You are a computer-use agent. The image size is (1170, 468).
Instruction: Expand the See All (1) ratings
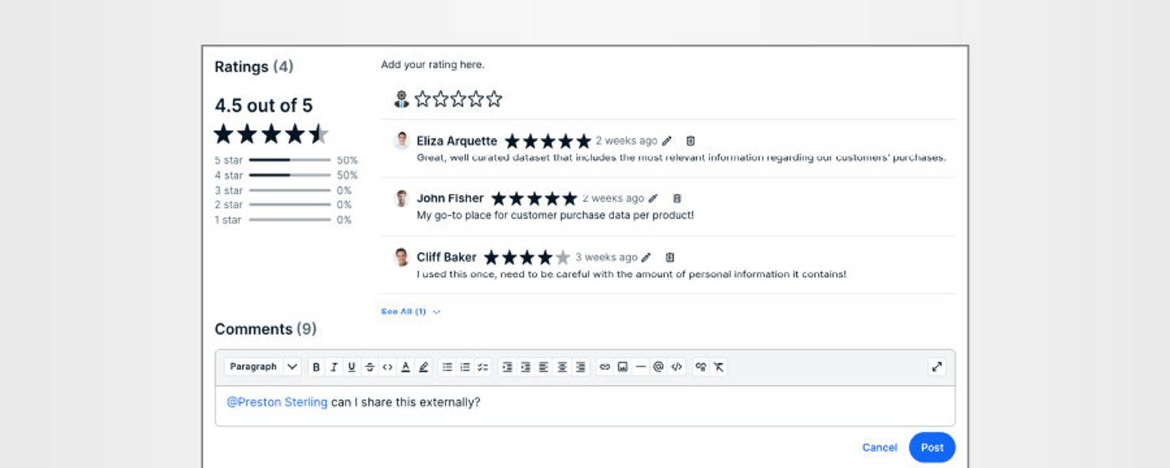410,312
